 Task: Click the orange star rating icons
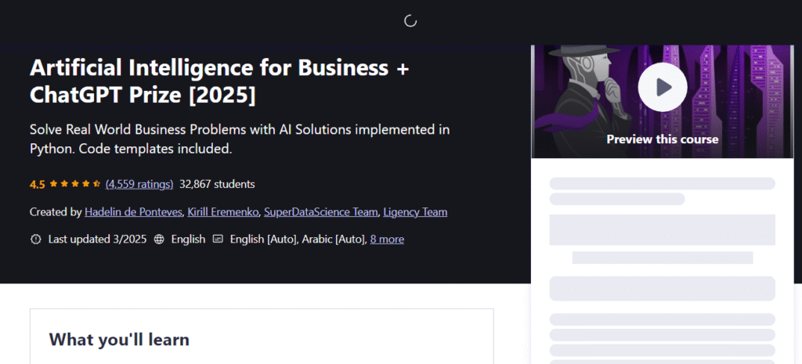click(x=74, y=184)
